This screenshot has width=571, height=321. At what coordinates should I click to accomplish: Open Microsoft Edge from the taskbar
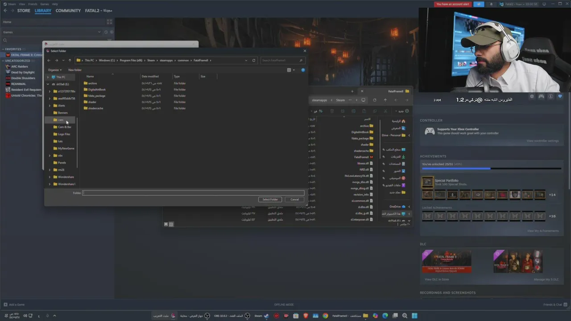[385, 316]
